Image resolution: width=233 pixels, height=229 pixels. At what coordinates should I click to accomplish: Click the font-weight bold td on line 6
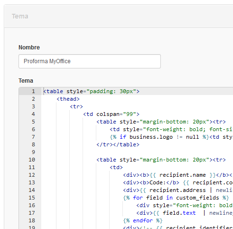171,129
